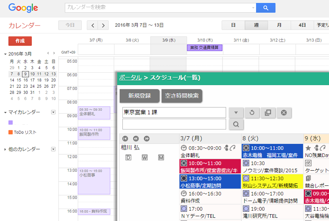
Task: Go to previous week arrow
Action: [x=93, y=26]
